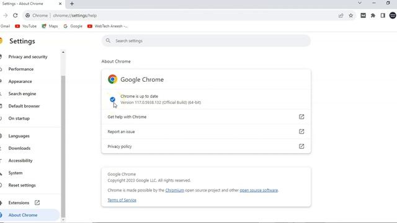Click the external link icon for Privacy policy
The image size is (397, 223).
coord(301,146)
